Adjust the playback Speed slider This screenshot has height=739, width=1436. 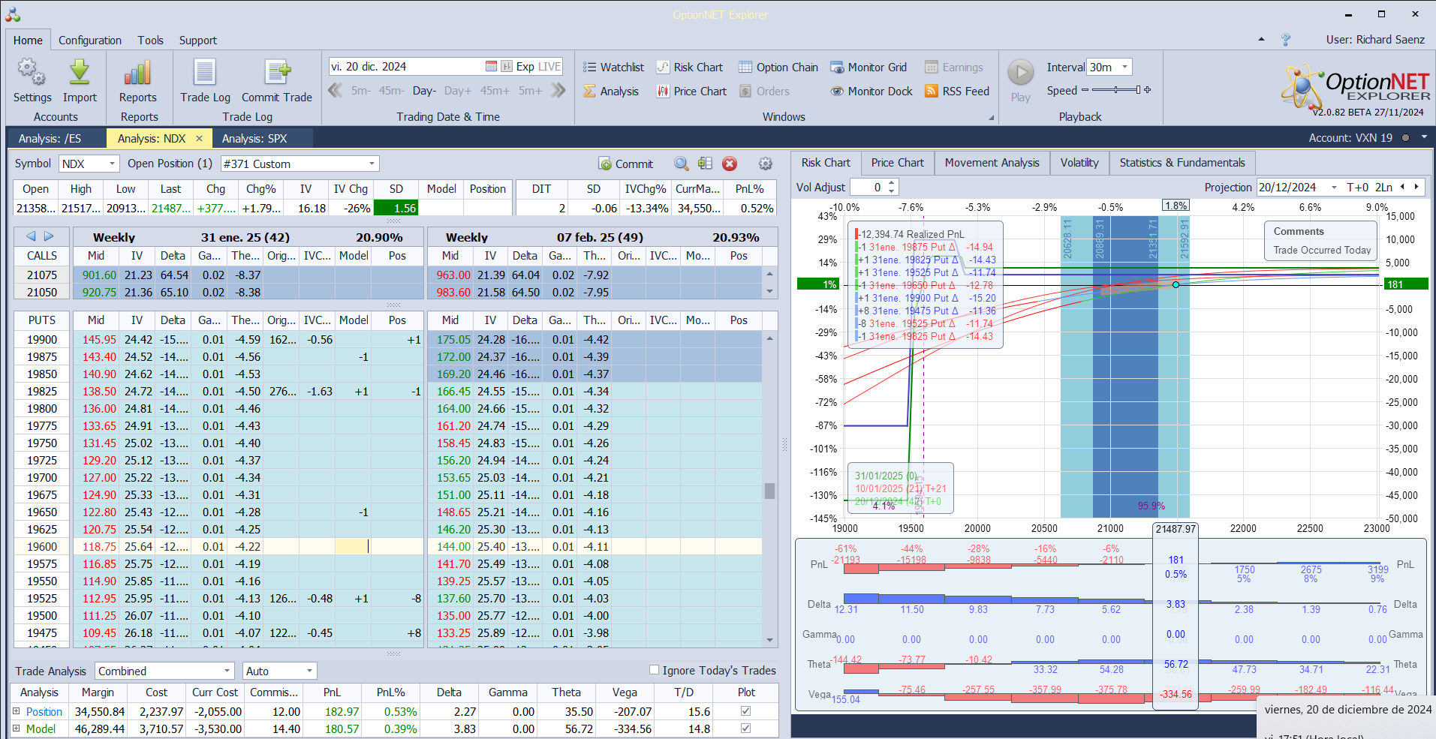coord(1117,90)
